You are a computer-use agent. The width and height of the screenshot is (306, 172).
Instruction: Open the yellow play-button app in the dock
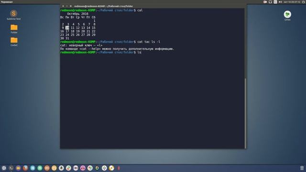[111, 168]
